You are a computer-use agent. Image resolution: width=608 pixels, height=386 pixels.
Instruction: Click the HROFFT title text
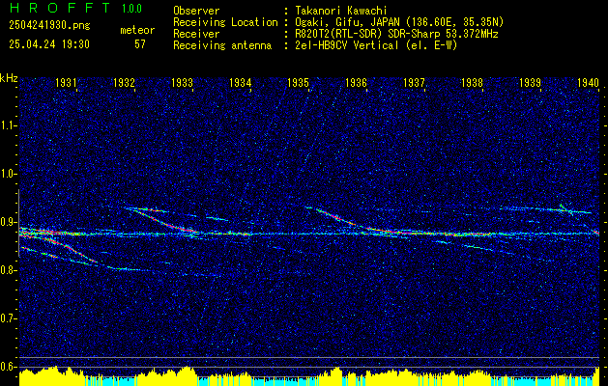[60, 8]
